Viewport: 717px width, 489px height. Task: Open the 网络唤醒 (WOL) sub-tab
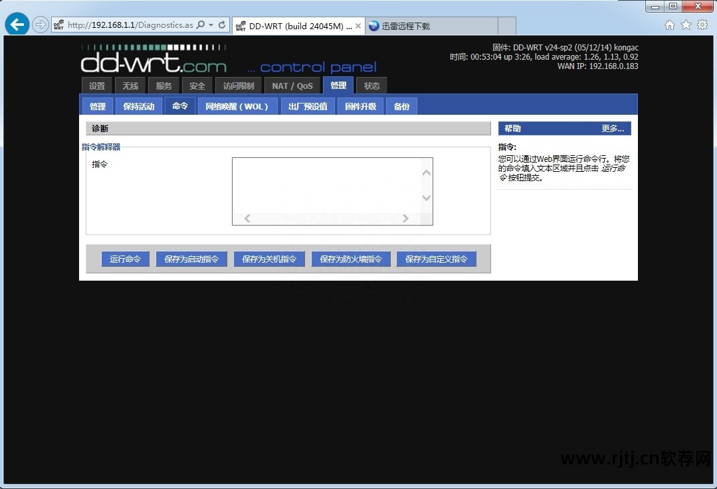coord(237,106)
